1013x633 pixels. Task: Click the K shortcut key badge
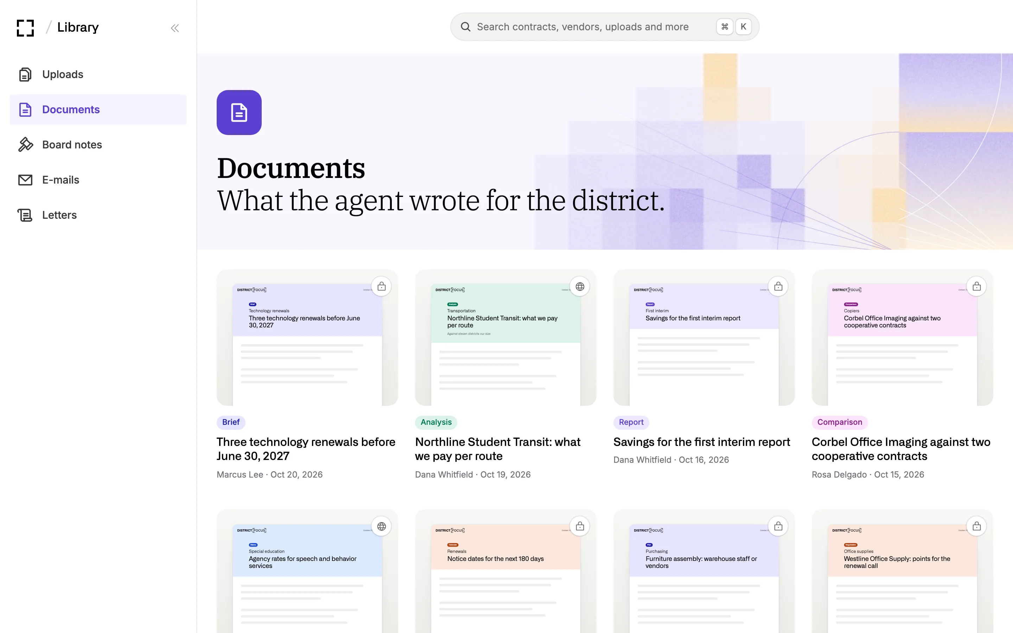pos(744,27)
